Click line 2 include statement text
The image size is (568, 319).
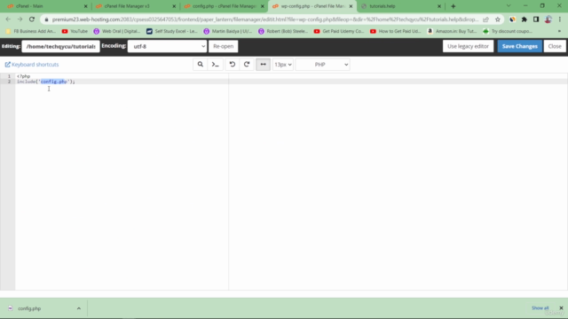click(46, 82)
